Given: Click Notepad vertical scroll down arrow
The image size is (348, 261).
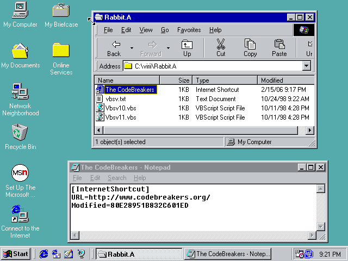Looking at the screenshot, I should (x=321, y=227).
